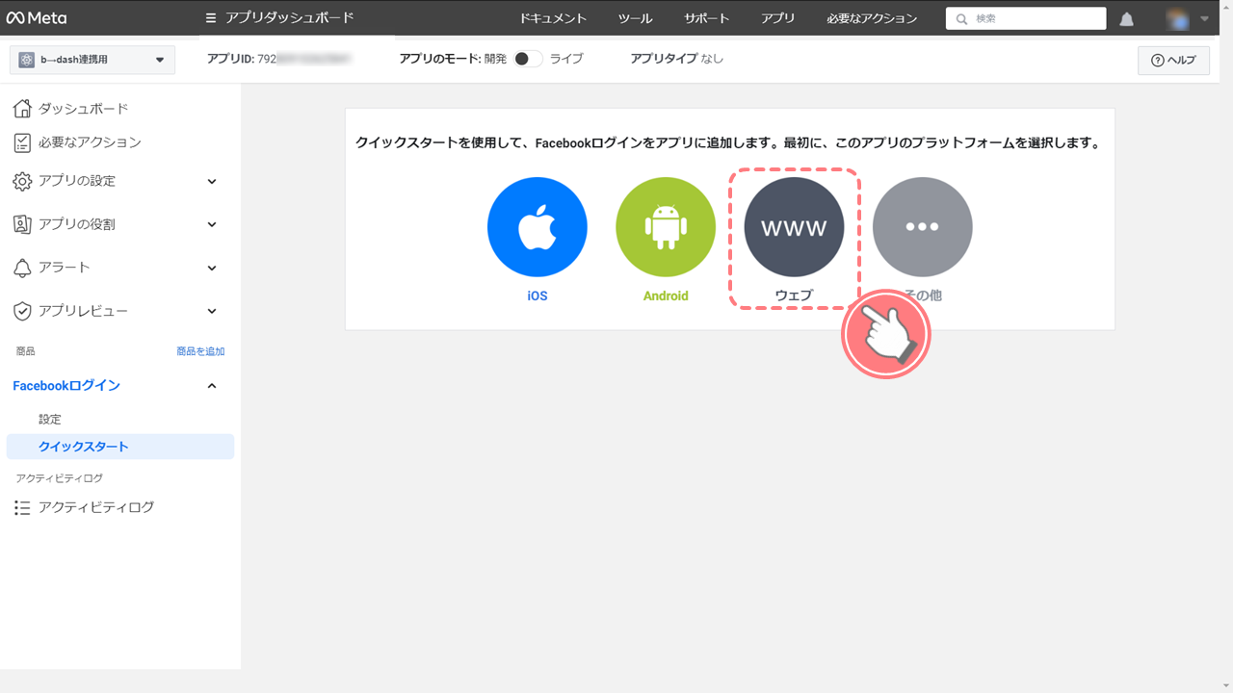Open the ツール menu
Image resolution: width=1233 pixels, height=693 pixels.
pos(636,18)
